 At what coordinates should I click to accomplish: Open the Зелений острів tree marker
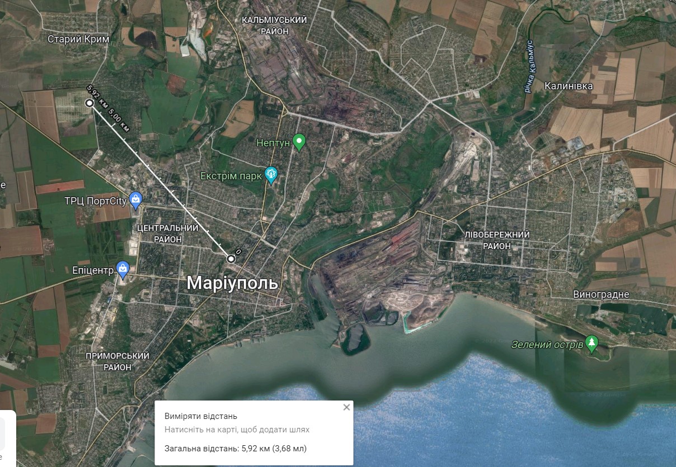tap(591, 342)
